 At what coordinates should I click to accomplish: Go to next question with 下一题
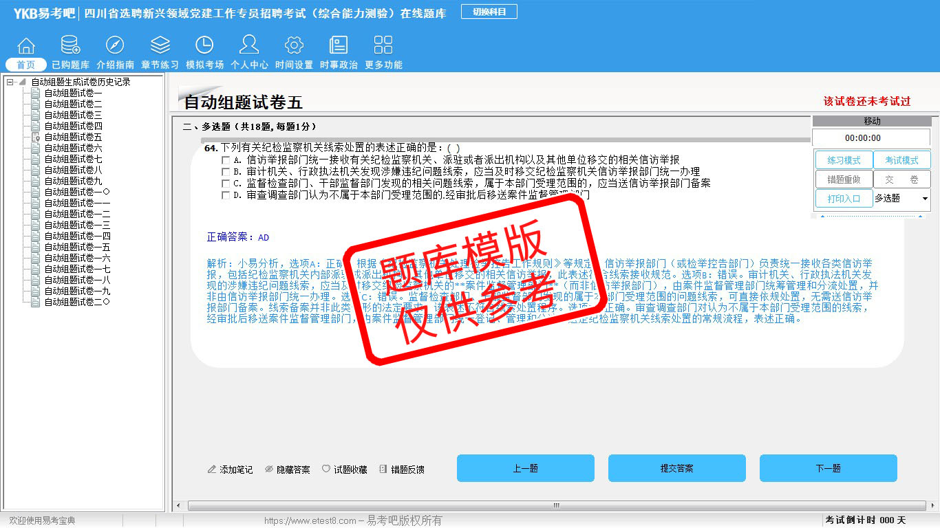coord(829,468)
